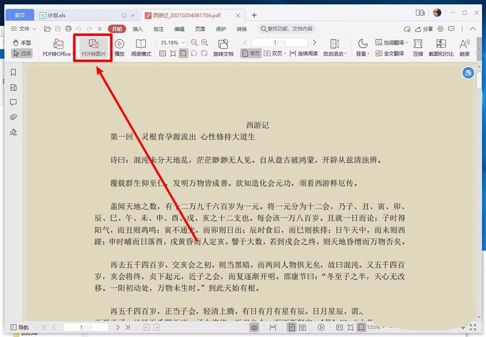Open the attachments paperclip panel in sidebar
The height and width of the screenshot is (337, 486).
[13, 117]
